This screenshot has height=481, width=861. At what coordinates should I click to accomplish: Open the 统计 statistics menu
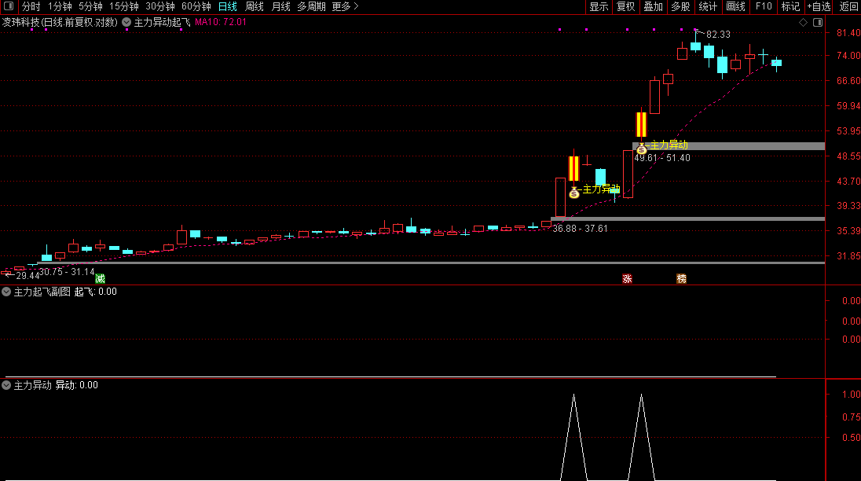[x=708, y=6]
